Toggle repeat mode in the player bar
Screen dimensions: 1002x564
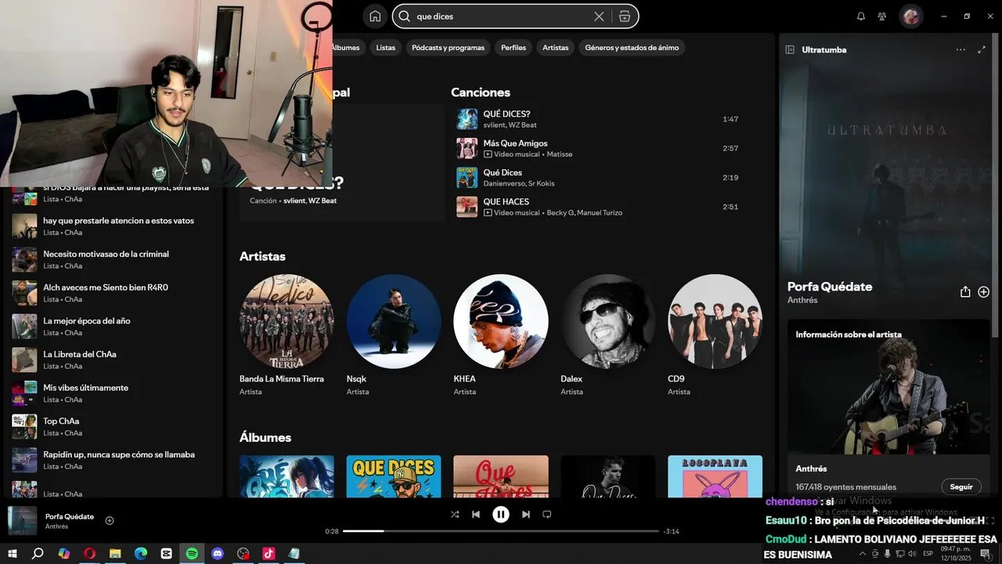[x=547, y=515]
